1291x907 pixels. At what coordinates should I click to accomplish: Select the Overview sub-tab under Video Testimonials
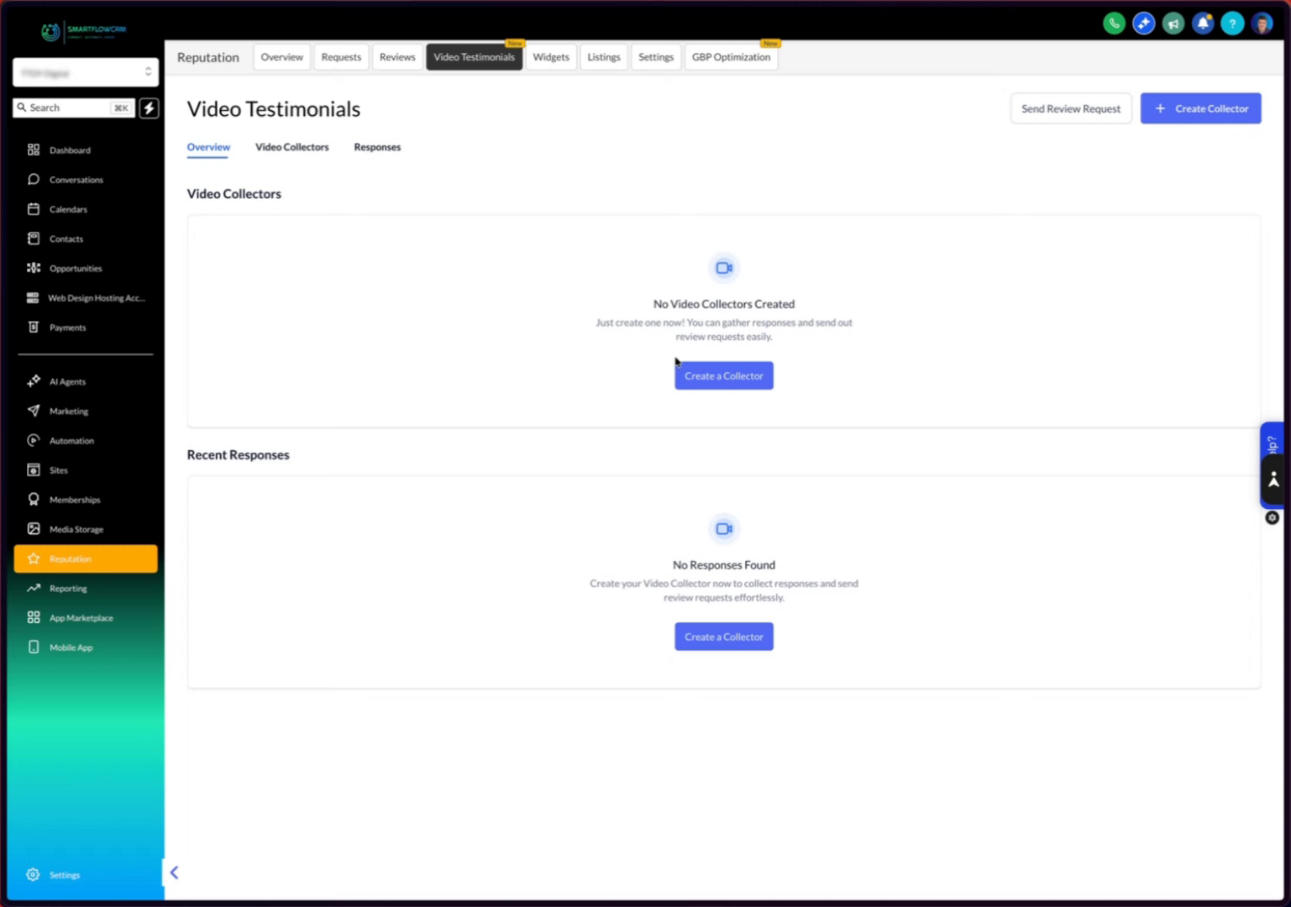tap(208, 147)
